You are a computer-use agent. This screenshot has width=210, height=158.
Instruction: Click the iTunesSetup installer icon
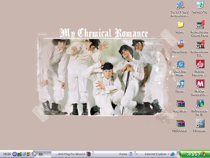coord(180,45)
